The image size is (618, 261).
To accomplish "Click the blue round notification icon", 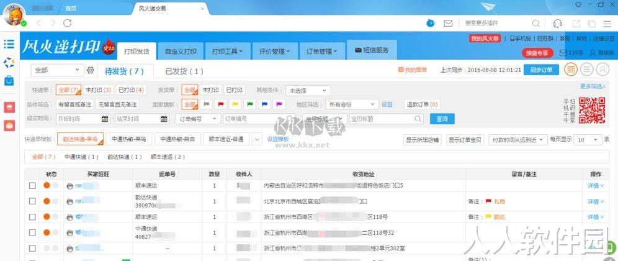I will pos(431,23).
